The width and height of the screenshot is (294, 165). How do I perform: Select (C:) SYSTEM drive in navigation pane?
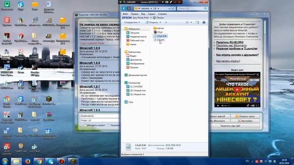click(x=135, y=87)
